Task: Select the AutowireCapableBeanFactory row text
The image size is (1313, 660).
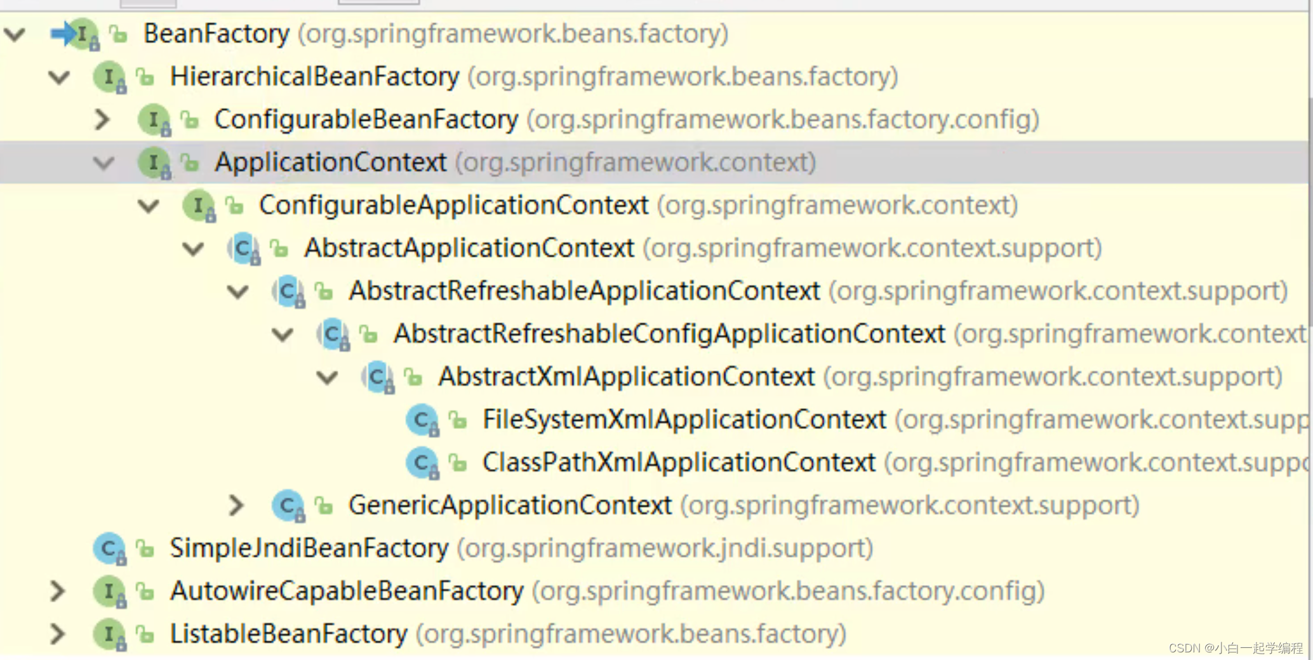Action: [x=608, y=591]
